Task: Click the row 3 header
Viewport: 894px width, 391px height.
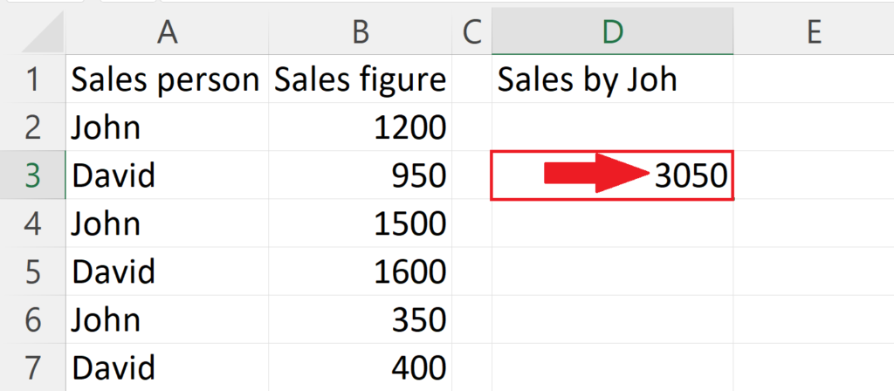Action: coord(33,176)
